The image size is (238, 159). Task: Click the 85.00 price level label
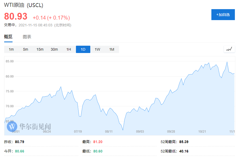coord(9,61)
